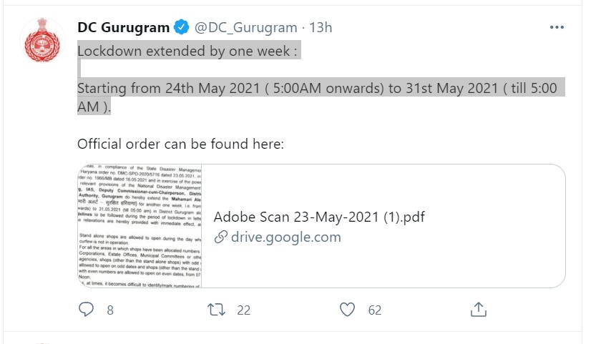Screen dimensions: 601x344
Task: Click the DC Gurugram display name
Action: pyautogui.click(x=124, y=28)
